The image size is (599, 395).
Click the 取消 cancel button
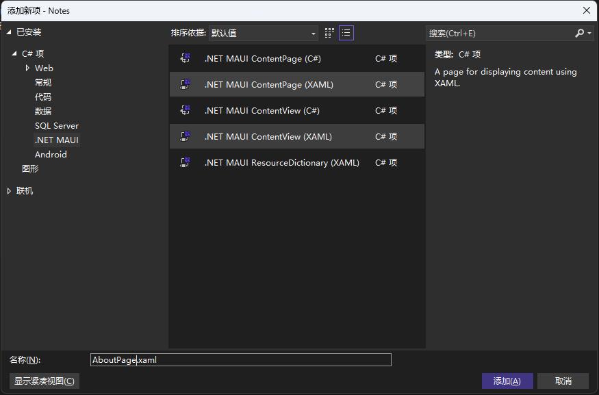coord(563,381)
